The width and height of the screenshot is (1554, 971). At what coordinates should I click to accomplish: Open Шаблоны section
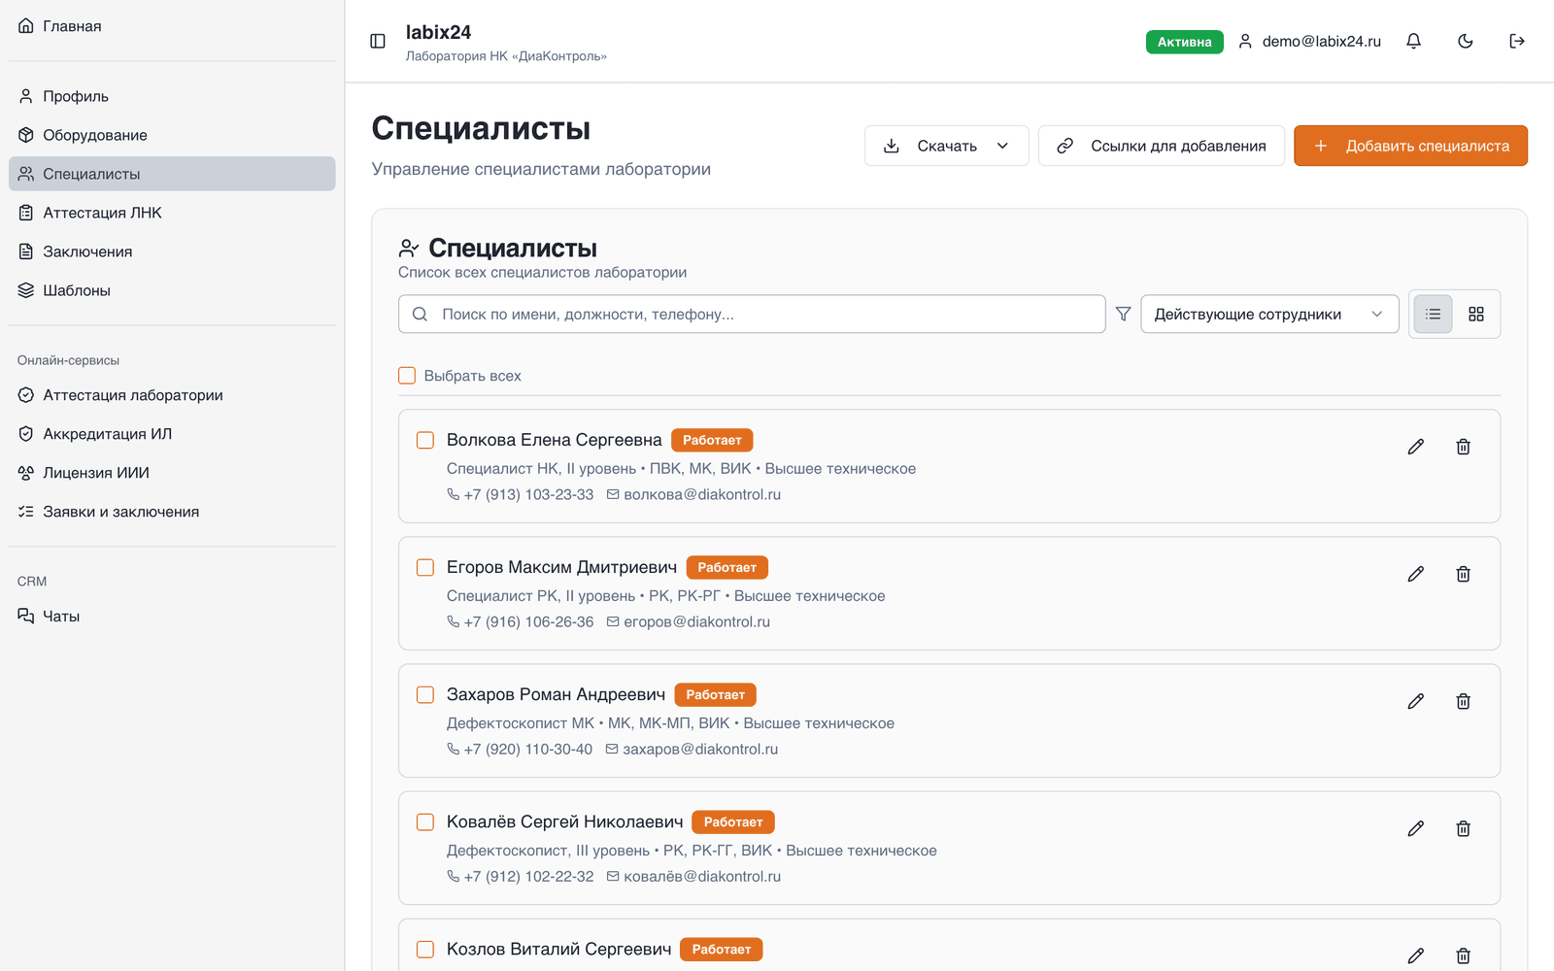[172, 290]
